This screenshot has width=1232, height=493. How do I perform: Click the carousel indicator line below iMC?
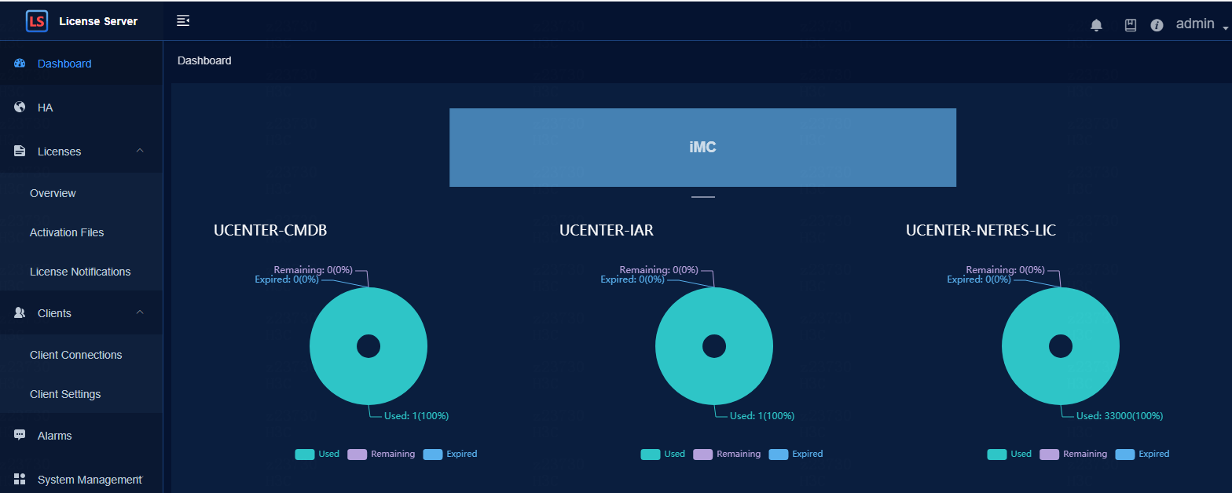(702, 197)
